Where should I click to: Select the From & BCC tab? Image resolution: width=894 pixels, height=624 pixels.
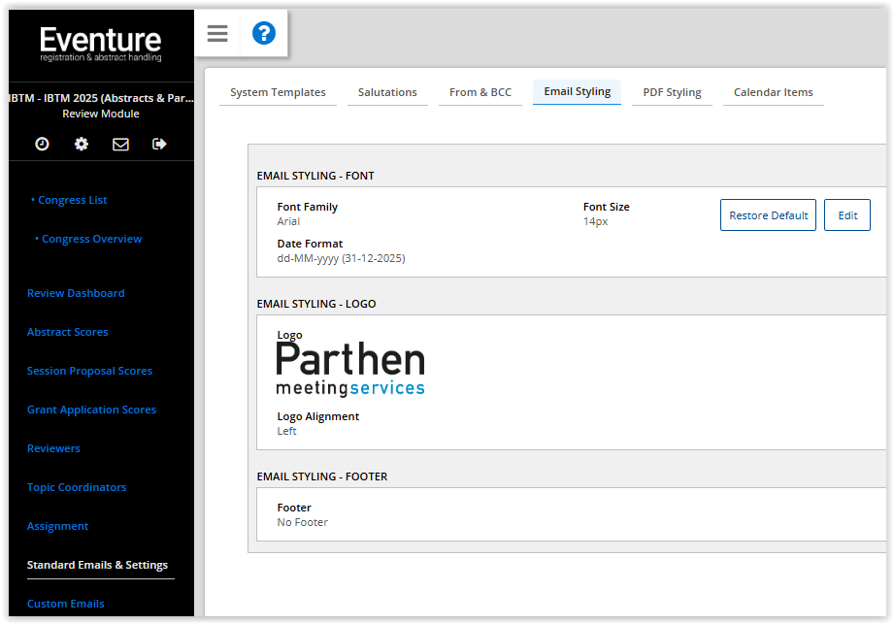(480, 92)
